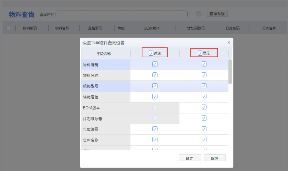The image size is (288, 171).
Task: Click 物料编码 column header in background table
Action: (30, 28)
